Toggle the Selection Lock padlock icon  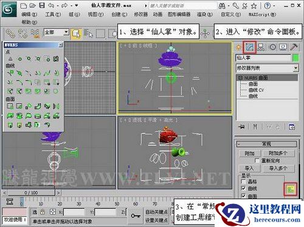point(43,212)
